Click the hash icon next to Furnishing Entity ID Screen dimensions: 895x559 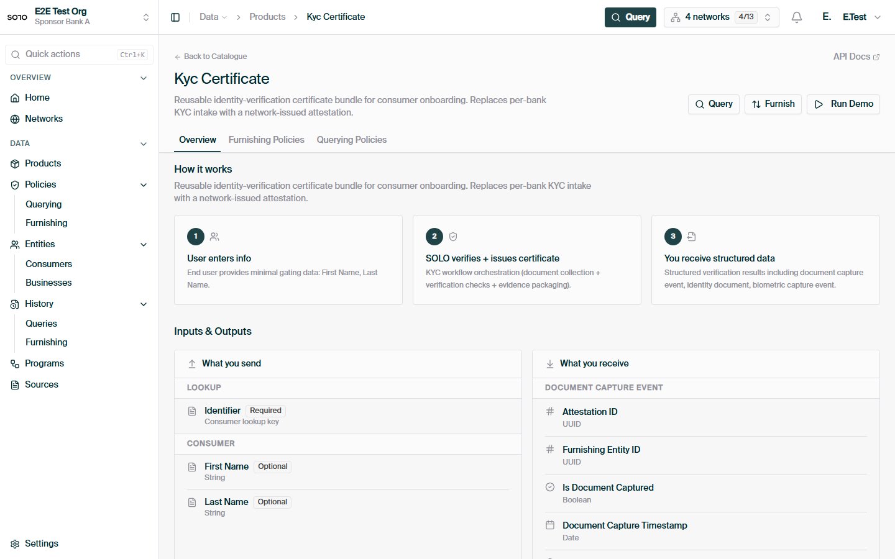pyautogui.click(x=550, y=449)
